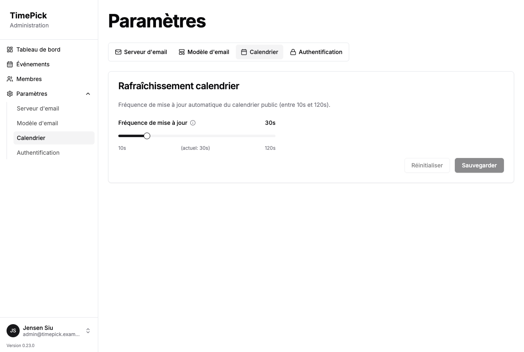
Task: Switch to the Modèle d'email tab
Action: tap(204, 52)
